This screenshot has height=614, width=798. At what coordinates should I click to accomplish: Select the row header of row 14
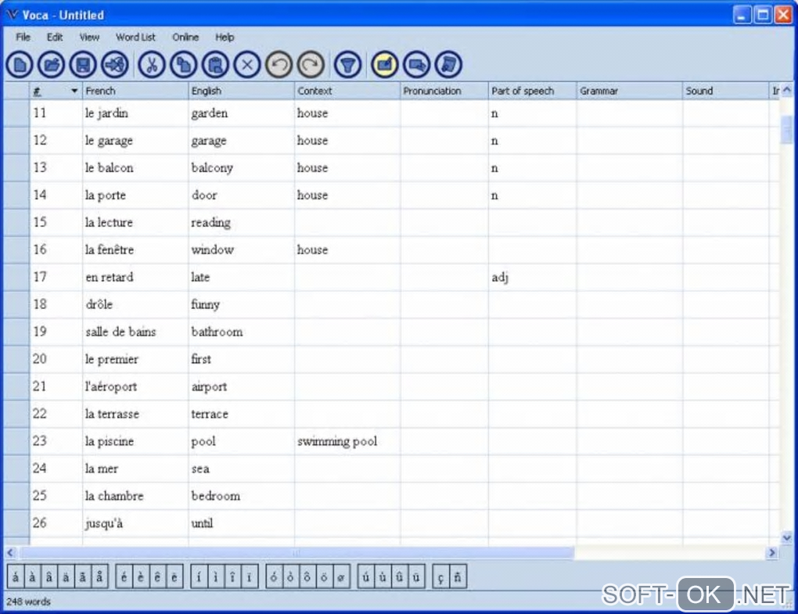pos(16,196)
